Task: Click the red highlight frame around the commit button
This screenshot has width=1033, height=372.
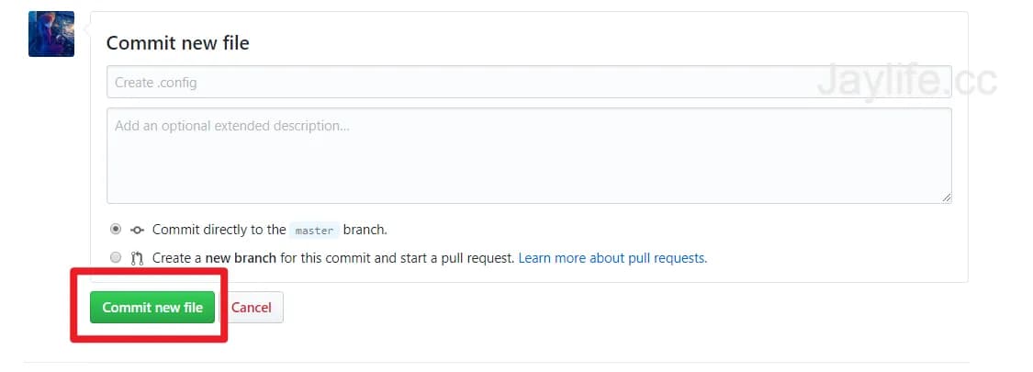Action: (149, 338)
